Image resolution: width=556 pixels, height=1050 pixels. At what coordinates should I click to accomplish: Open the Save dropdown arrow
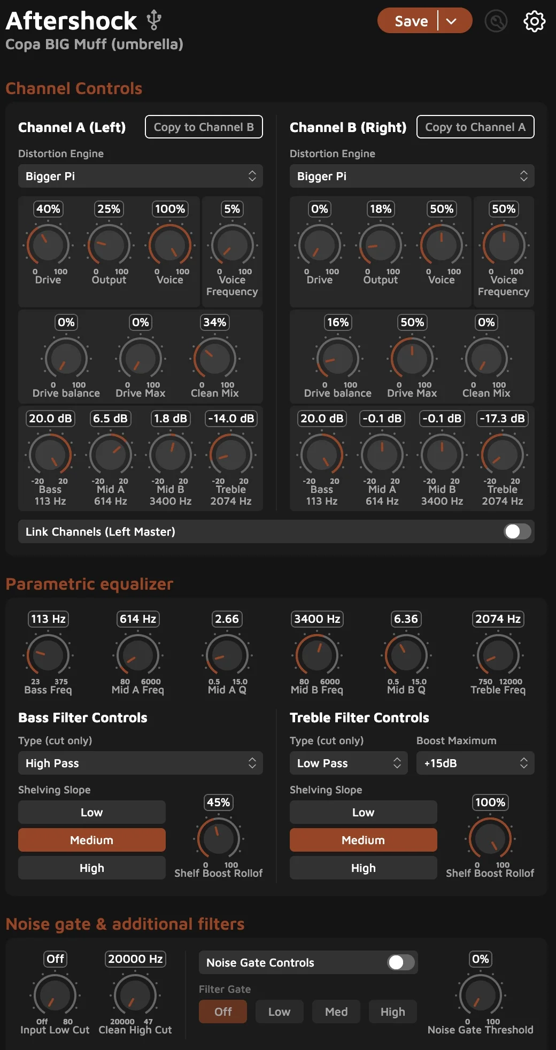(x=452, y=21)
